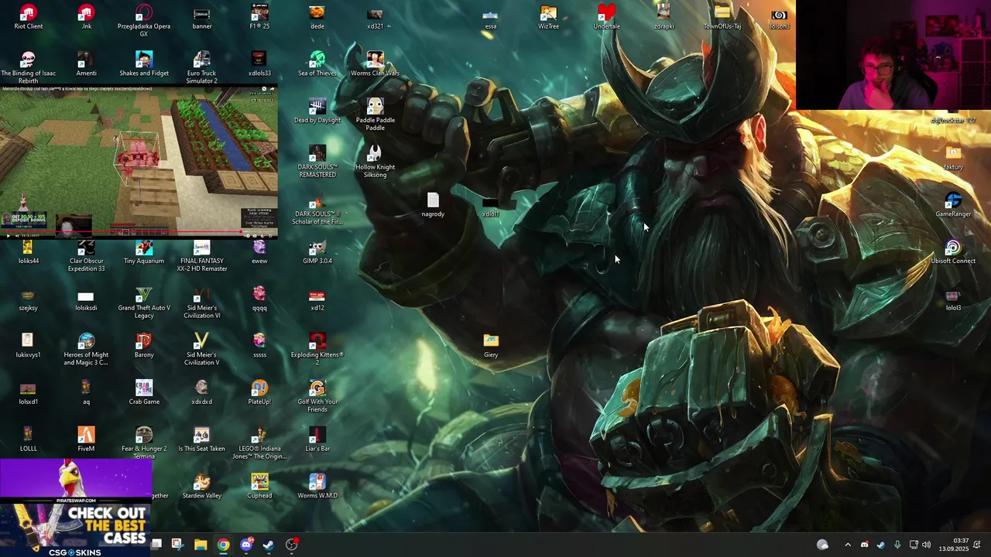Open volume control in system tray
The image size is (991, 557).
click(x=927, y=545)
